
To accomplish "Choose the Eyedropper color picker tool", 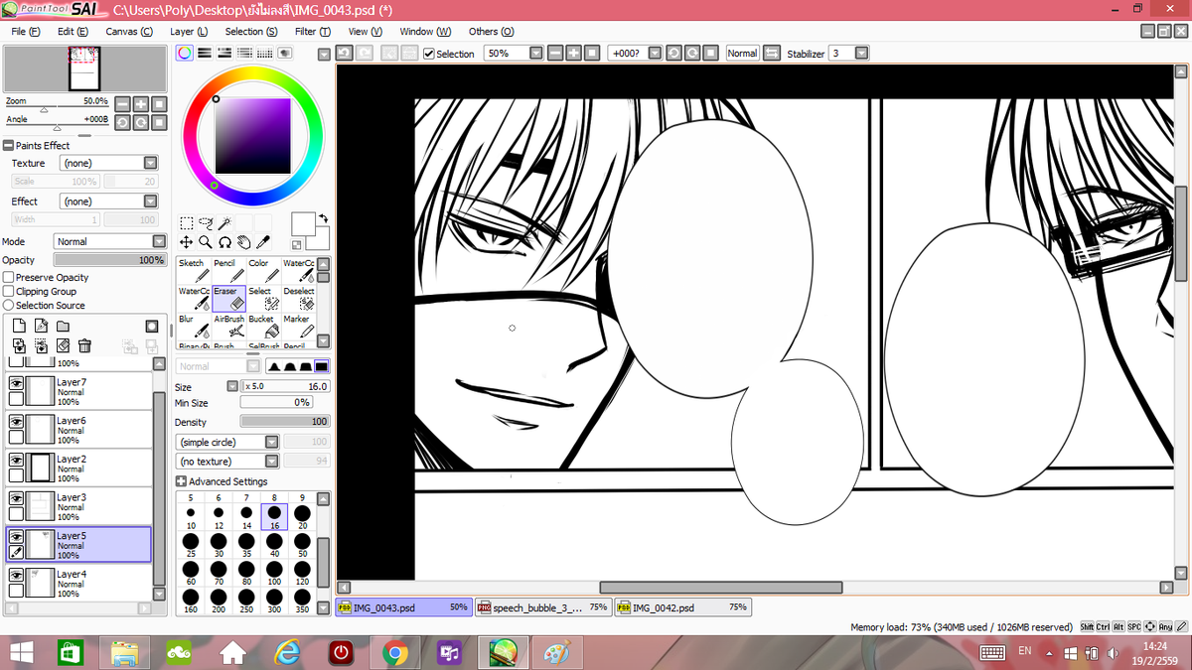I will [x=263, y=241].
